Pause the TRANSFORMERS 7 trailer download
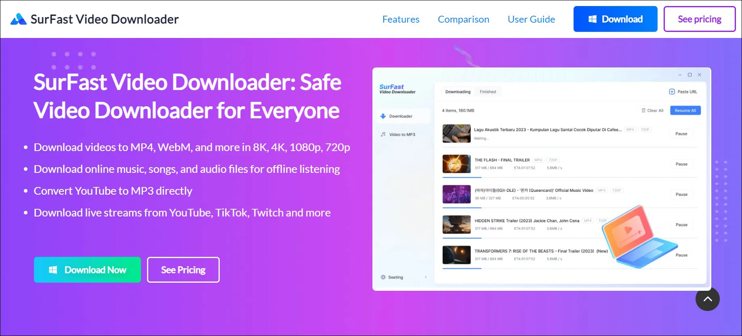This screenshot has width=742, height=336. click(x=681, y=255)
